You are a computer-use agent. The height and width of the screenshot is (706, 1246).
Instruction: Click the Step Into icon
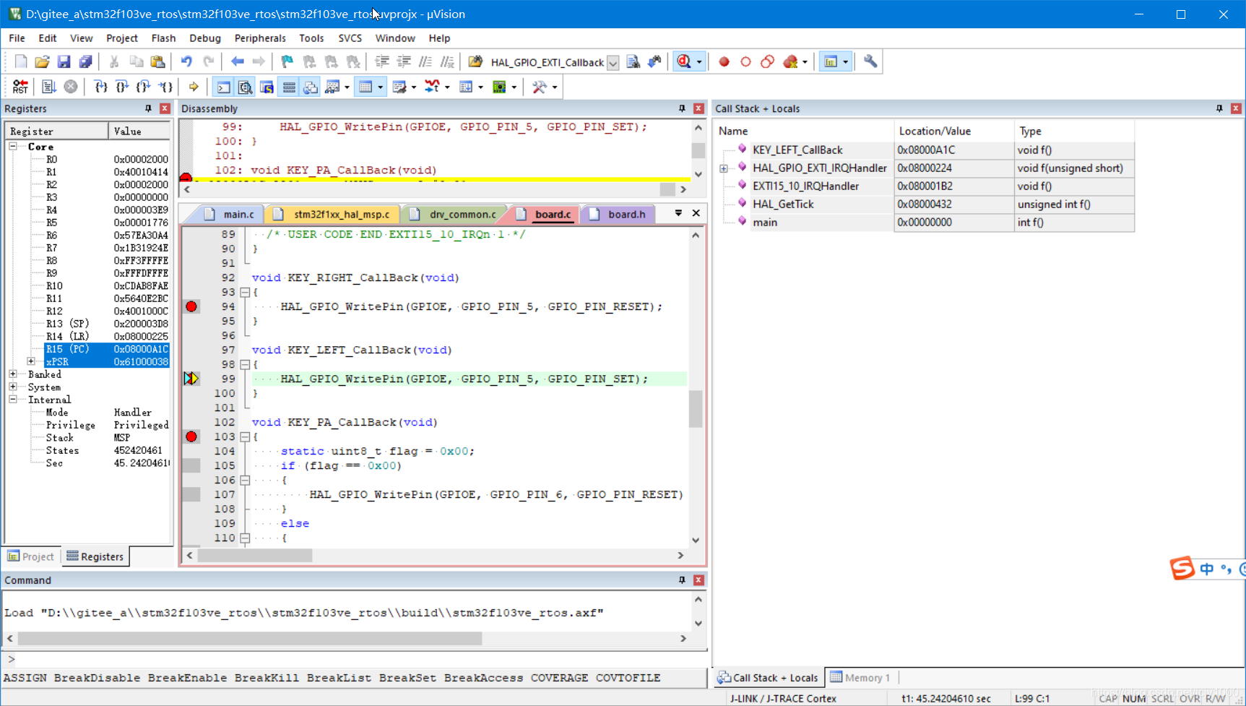[x=101, y=87]
